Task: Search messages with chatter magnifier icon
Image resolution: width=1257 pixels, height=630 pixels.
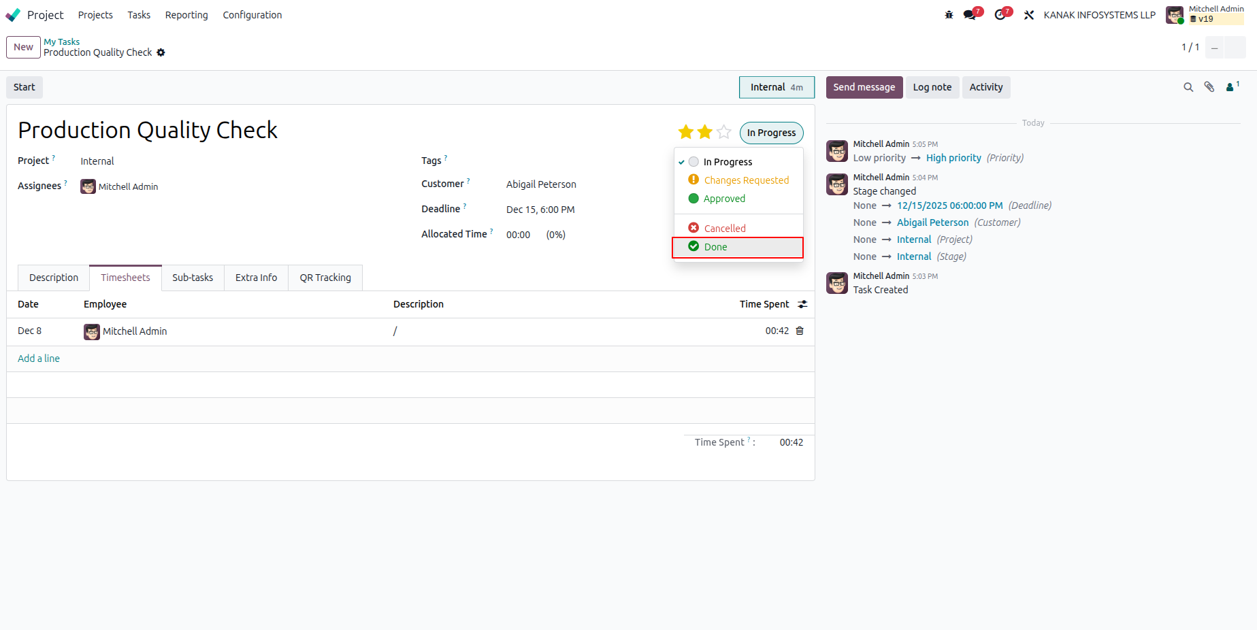Action: [x=1188, y=87]
